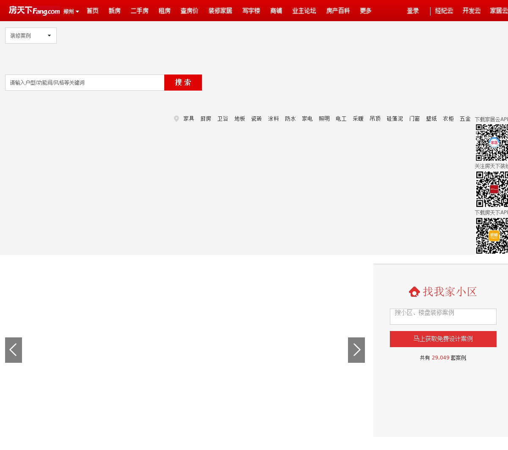Focus the 搜小区、楼盘装修案例 input
This screenshot has width=508, height=450.
pyautogui.click(x=443, y=317)
